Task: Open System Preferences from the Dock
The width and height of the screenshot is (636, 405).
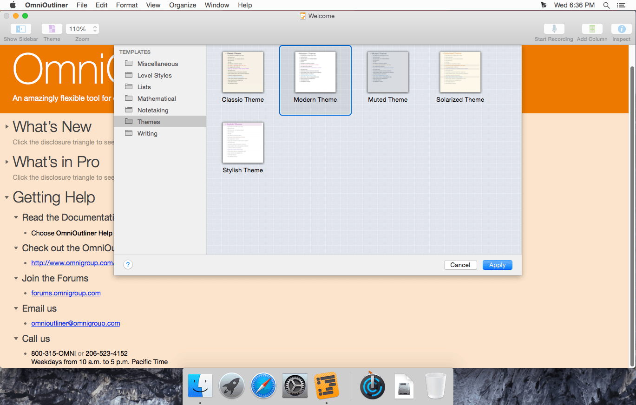Action: pos(295,386)
